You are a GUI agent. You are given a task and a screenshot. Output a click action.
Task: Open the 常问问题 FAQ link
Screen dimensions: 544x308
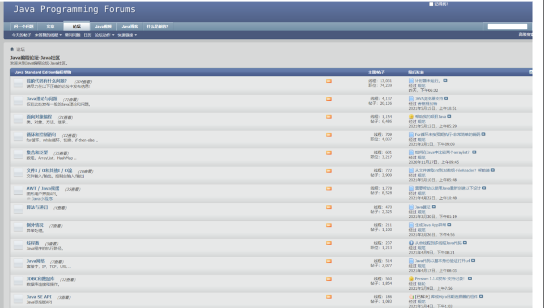point(73,35)
